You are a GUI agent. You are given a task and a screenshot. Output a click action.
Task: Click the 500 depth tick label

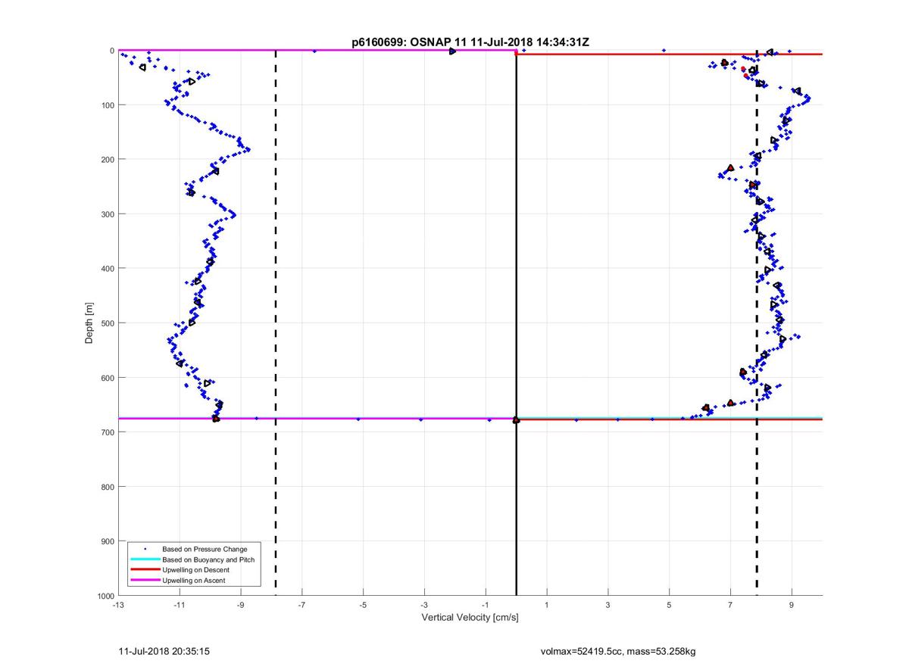coord(108,323)
